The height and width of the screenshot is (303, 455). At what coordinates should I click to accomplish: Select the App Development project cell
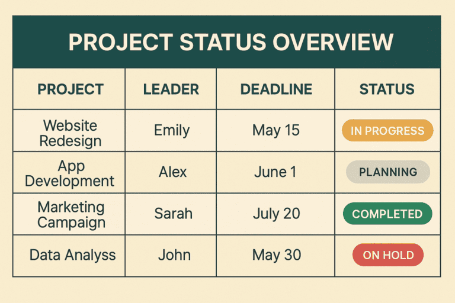[x=70, y=173]
